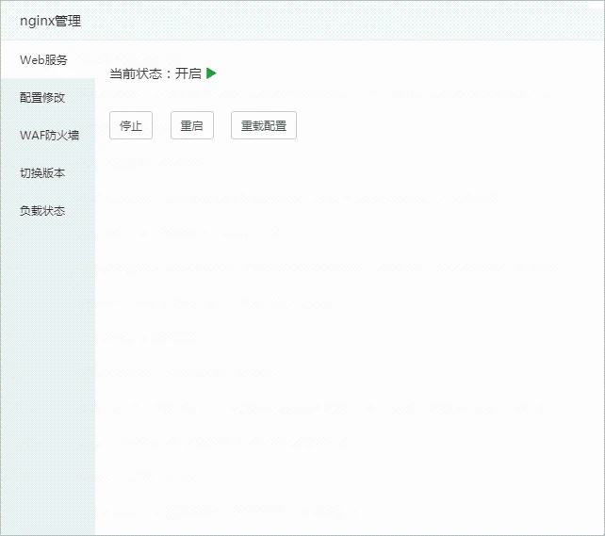Click the green running status play icon
Viewport: 605px width, 536px height.
[x=211, y=73]
